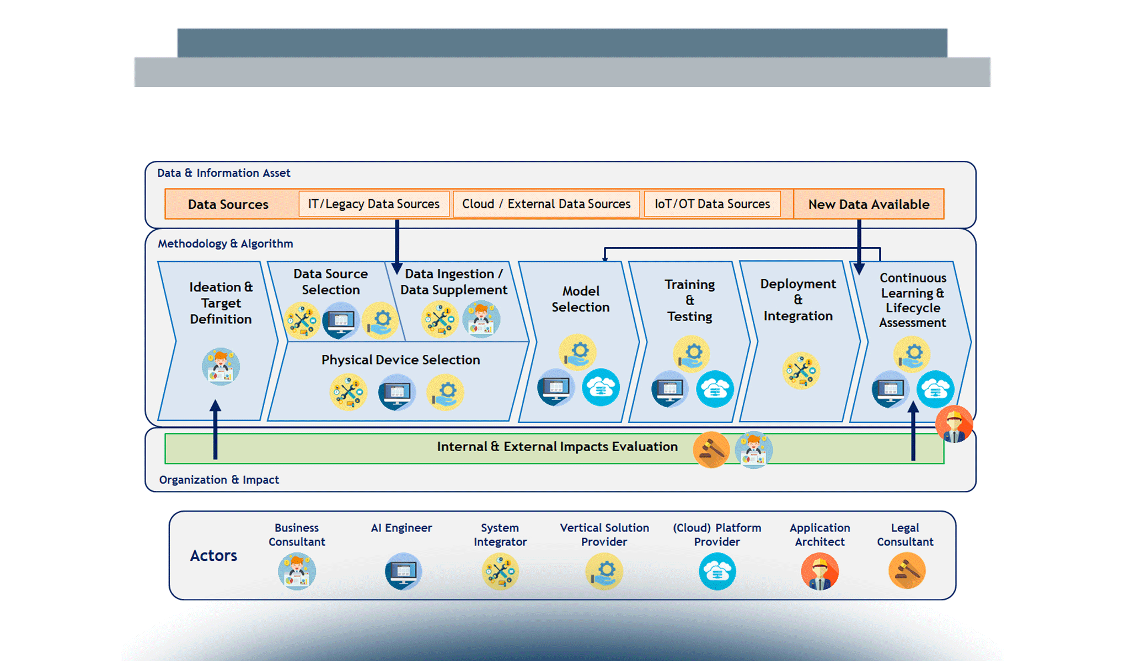1125x661 pixels.
Task: Click the gavel icon beside Impacts Evaluation
Action: pos(711,449)
